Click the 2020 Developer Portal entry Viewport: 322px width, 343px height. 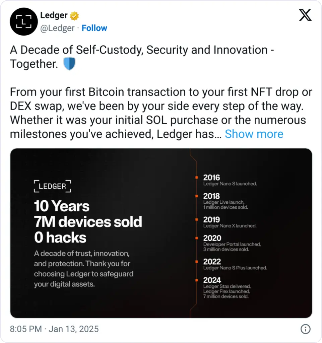[x=232, y=245]
